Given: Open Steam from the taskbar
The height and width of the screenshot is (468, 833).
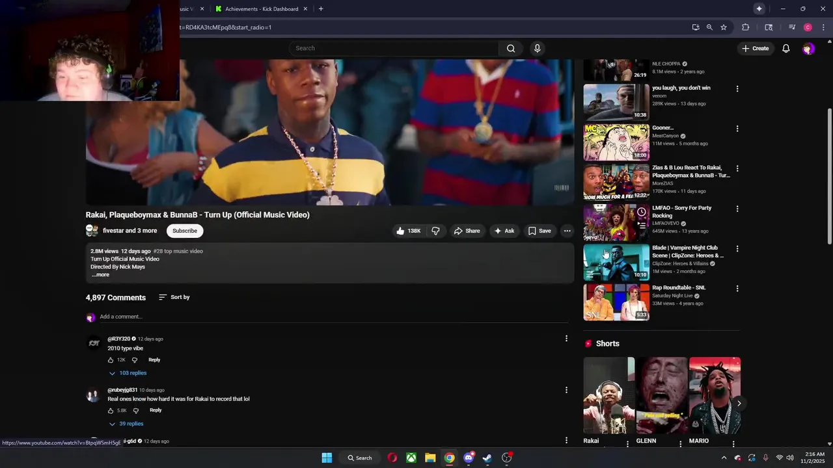Looking at the screenshot, I should (487, 458).
